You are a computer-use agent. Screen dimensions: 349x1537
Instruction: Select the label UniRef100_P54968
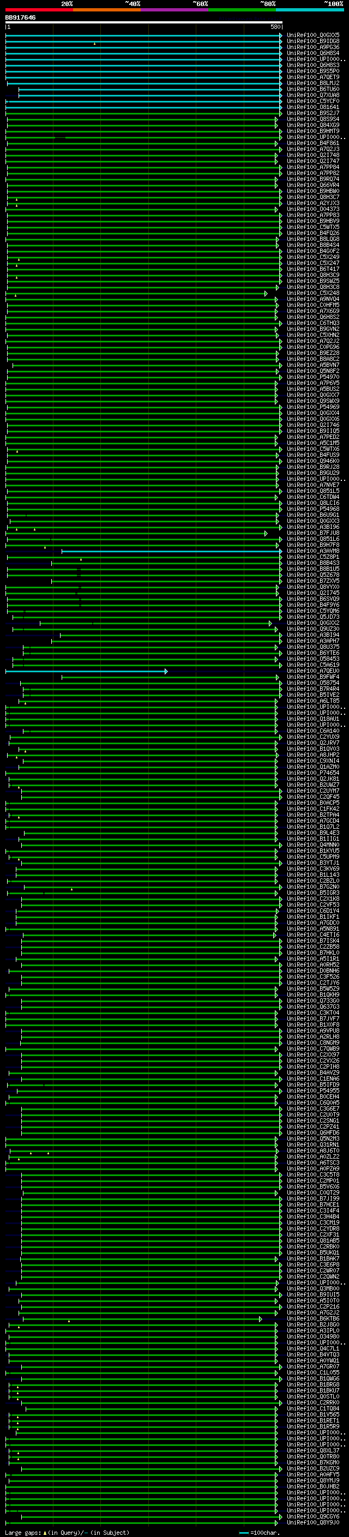(x=312, y=509)
